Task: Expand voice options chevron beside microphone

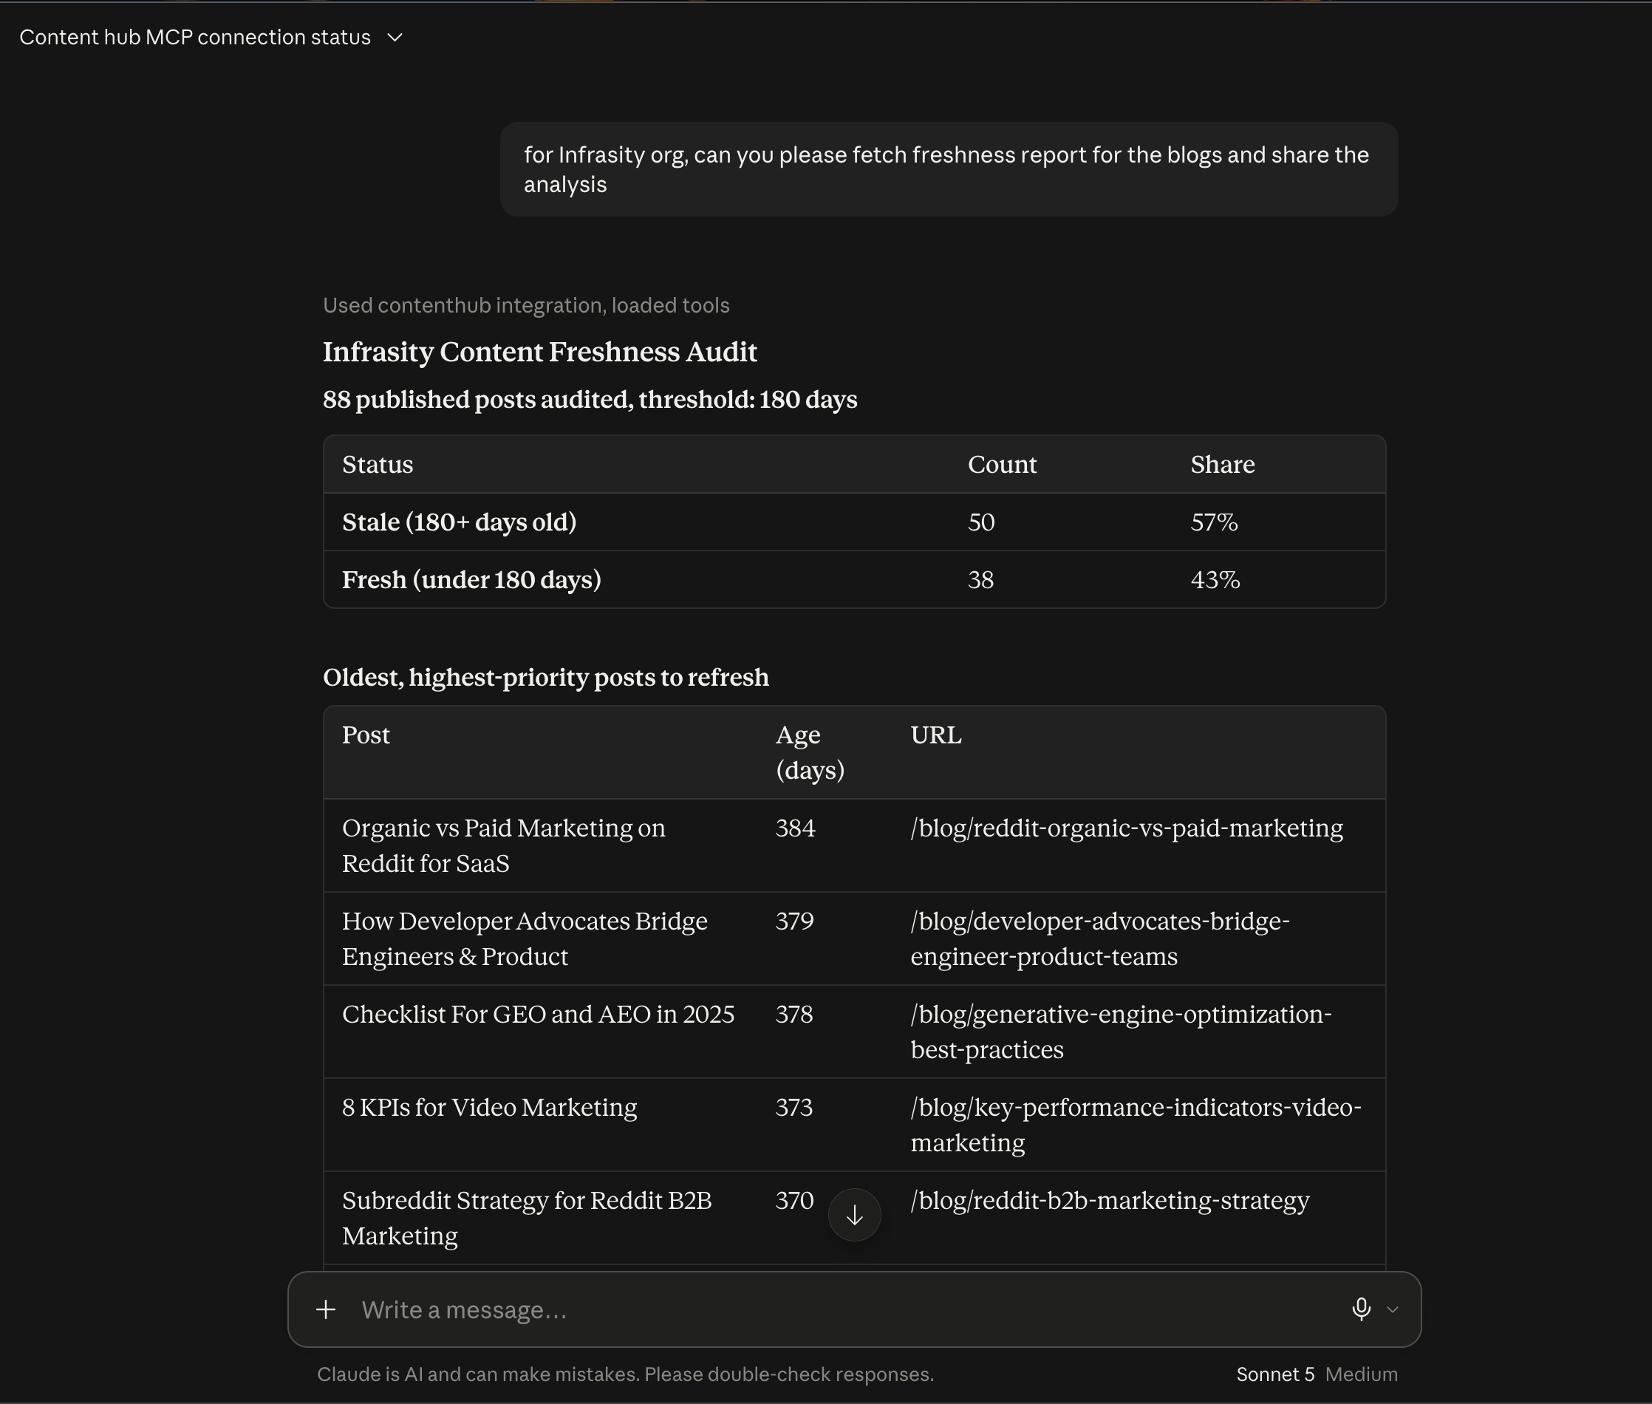Action: (1393, 1309)
